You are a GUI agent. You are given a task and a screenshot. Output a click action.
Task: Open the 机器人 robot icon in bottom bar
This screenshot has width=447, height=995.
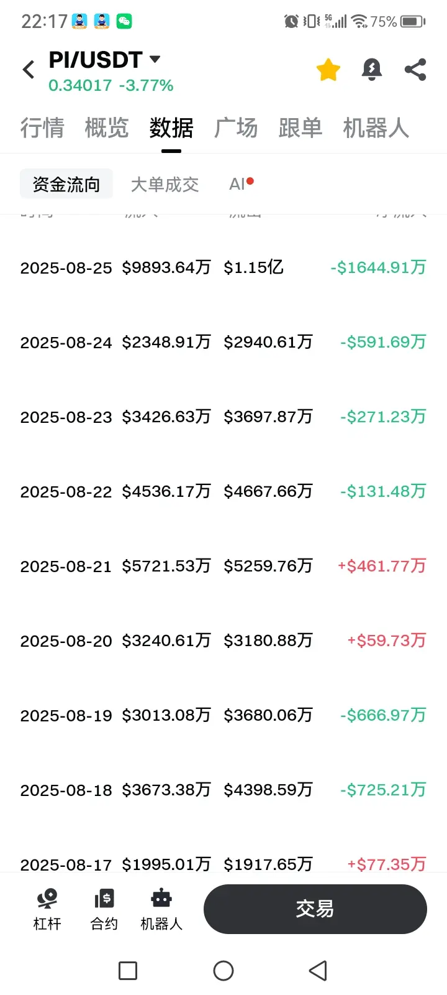(161, 909)
